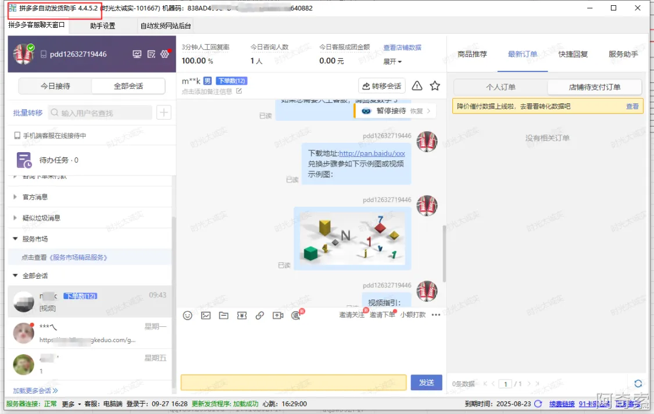Click 邀请关注 in chat toolbar
The height and width of the screenshot is (414, 654).
pos(352,315)
